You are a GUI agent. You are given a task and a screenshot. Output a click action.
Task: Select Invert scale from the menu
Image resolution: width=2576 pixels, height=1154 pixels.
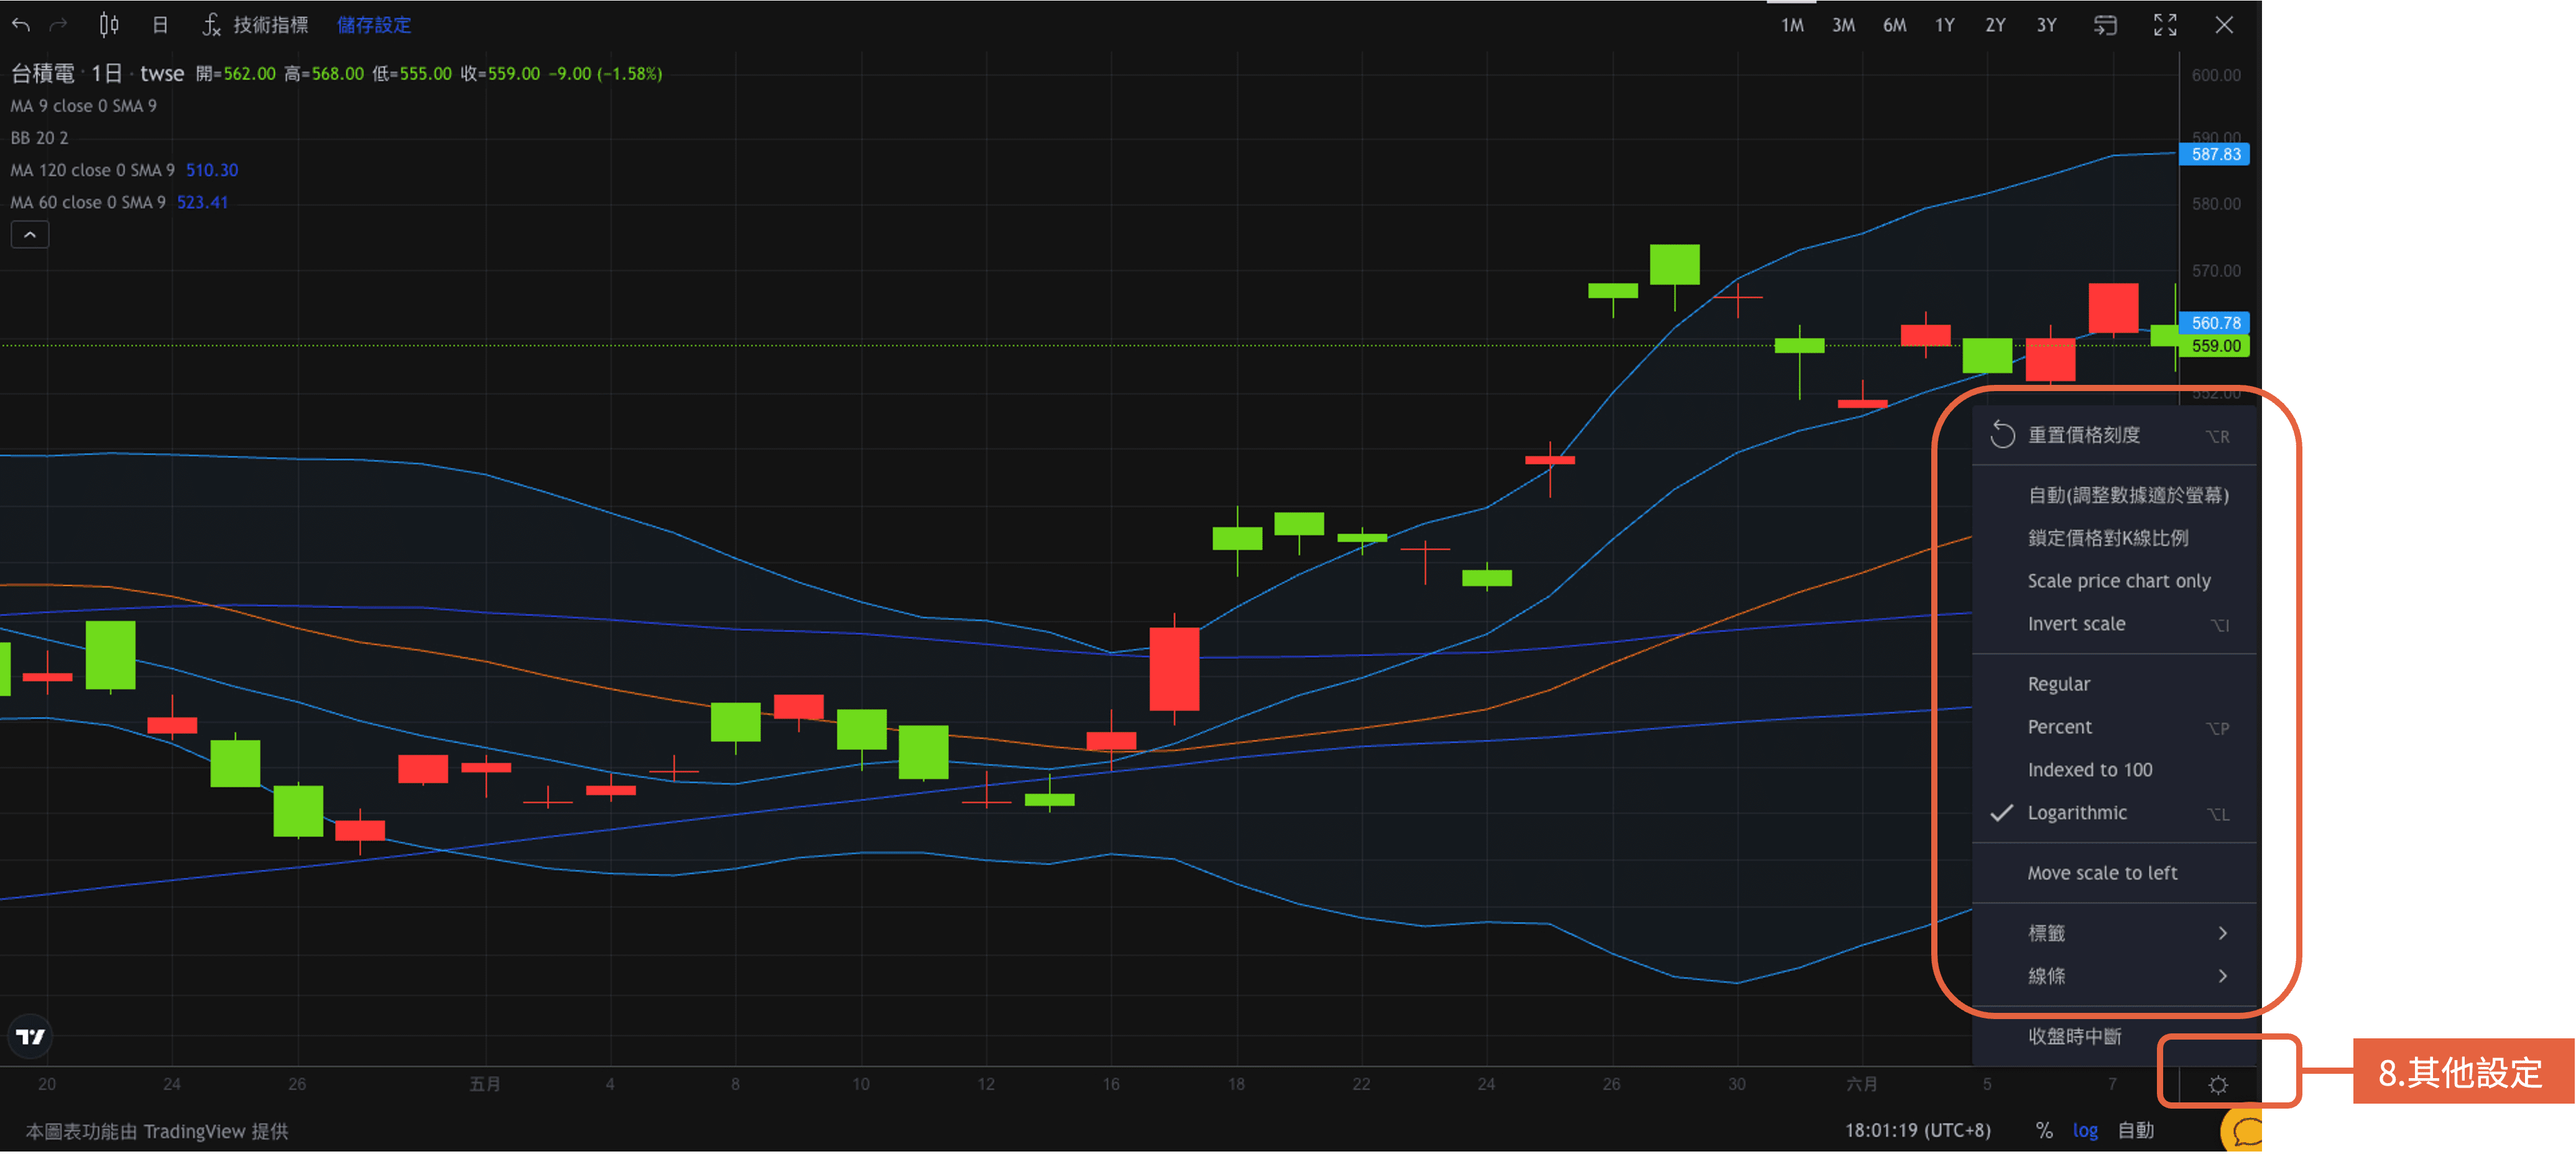click(2077, 623)
